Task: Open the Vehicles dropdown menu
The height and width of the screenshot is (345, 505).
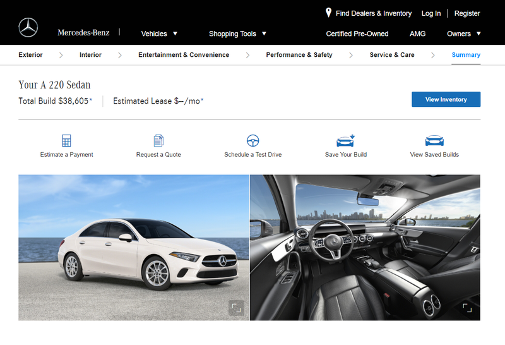Action: [x=159, y=33]
